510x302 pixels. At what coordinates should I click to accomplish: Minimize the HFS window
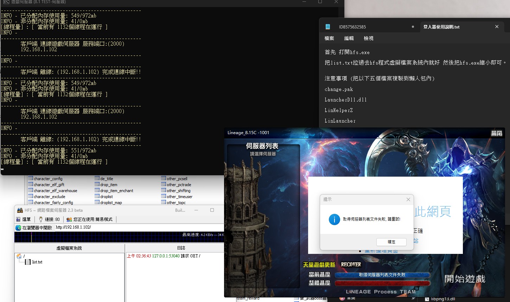click(x=196, y=210)
